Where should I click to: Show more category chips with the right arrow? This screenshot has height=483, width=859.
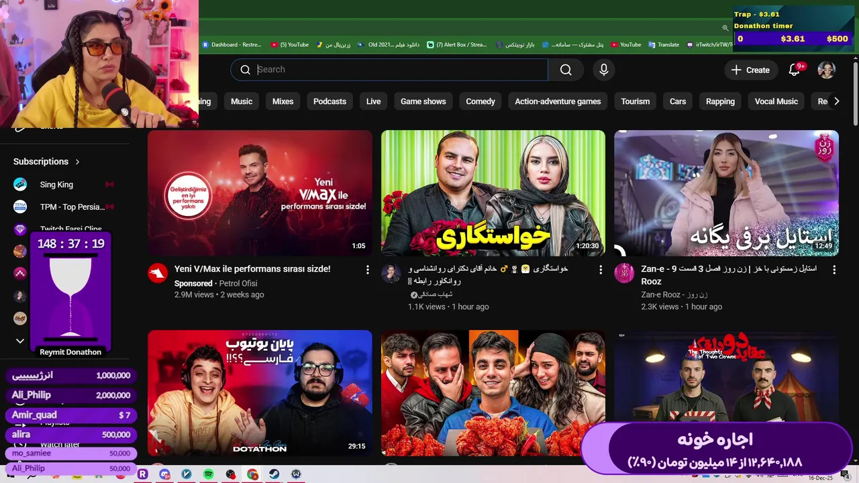836,101
